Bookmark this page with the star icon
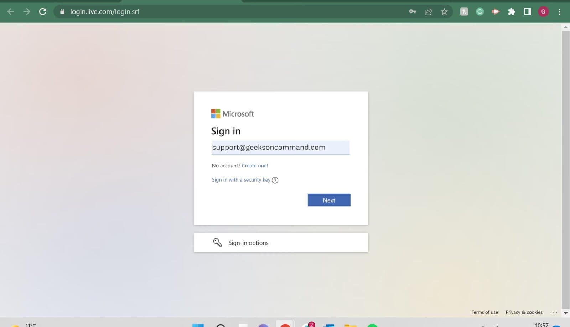This screenshot has height=327, width=570. click(444, 12)
